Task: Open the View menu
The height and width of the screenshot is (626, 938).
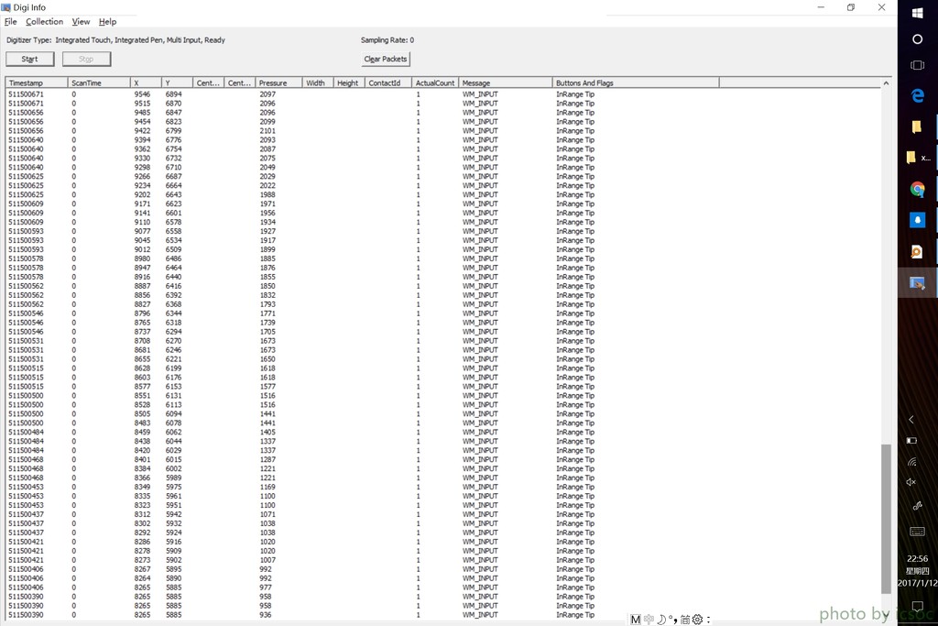Action: 81,22
